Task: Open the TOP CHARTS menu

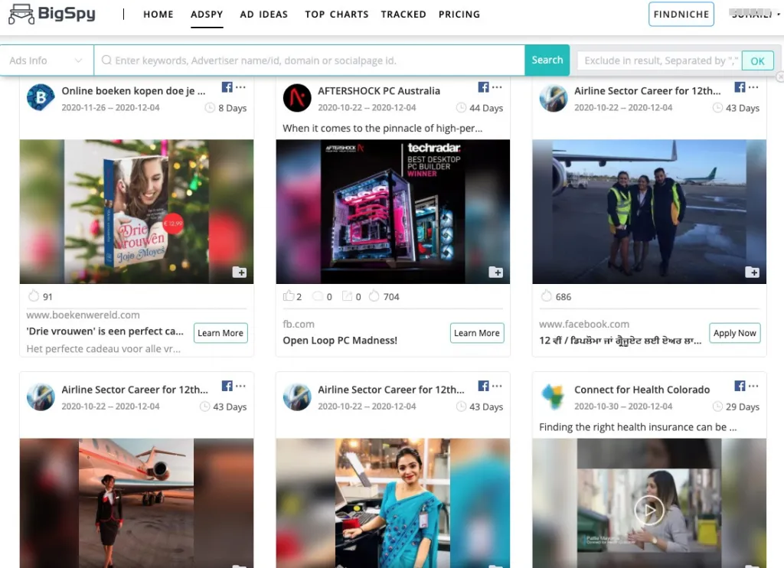Action: tap(336, 15)
